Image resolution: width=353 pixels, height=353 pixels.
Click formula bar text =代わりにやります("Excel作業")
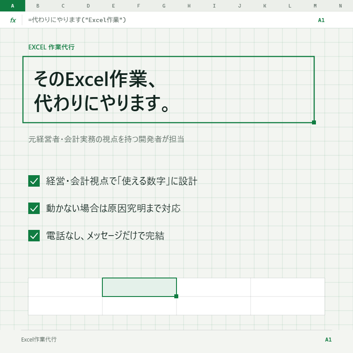(x=77, y=20)
